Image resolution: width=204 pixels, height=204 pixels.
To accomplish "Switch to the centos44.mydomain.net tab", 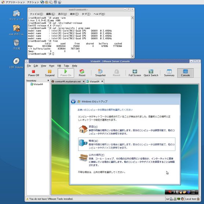I will 68,81.
